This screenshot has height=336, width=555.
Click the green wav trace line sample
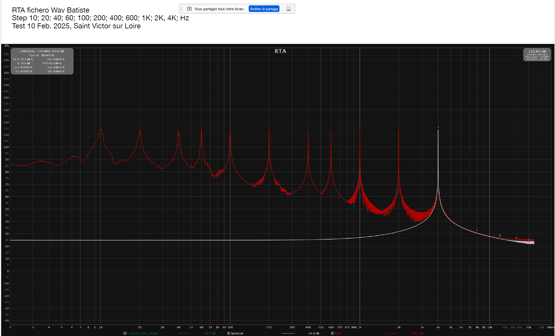(x=184, y=333)
